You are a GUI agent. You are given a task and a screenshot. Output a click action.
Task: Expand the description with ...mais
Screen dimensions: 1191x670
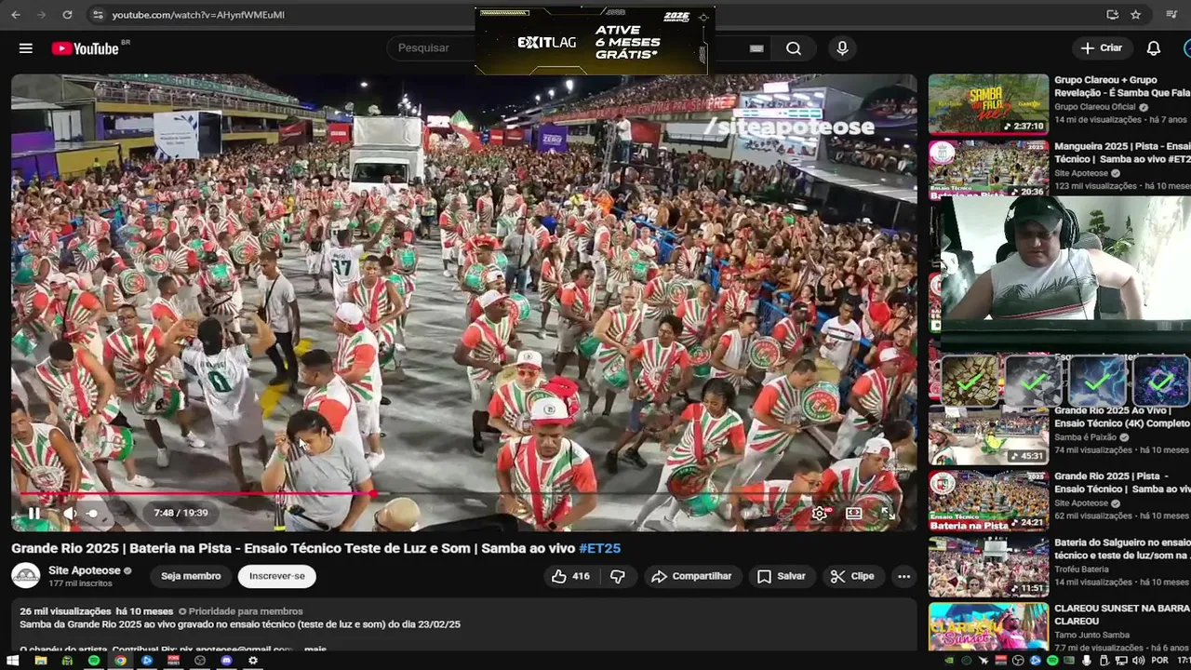point(314,649)
